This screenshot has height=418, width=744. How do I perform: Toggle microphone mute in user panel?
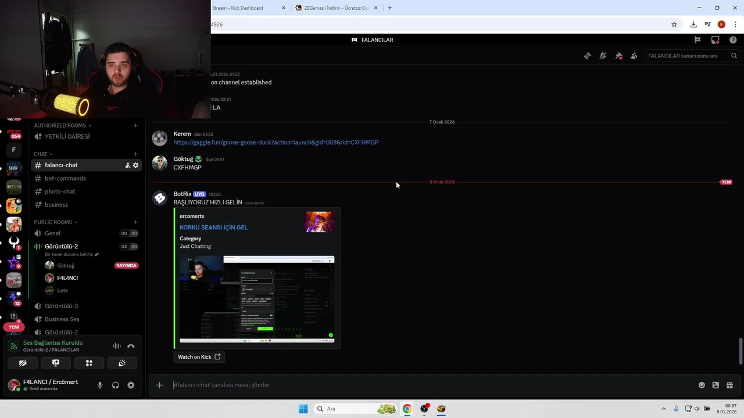pyautogui.click(x=100, y=385)
